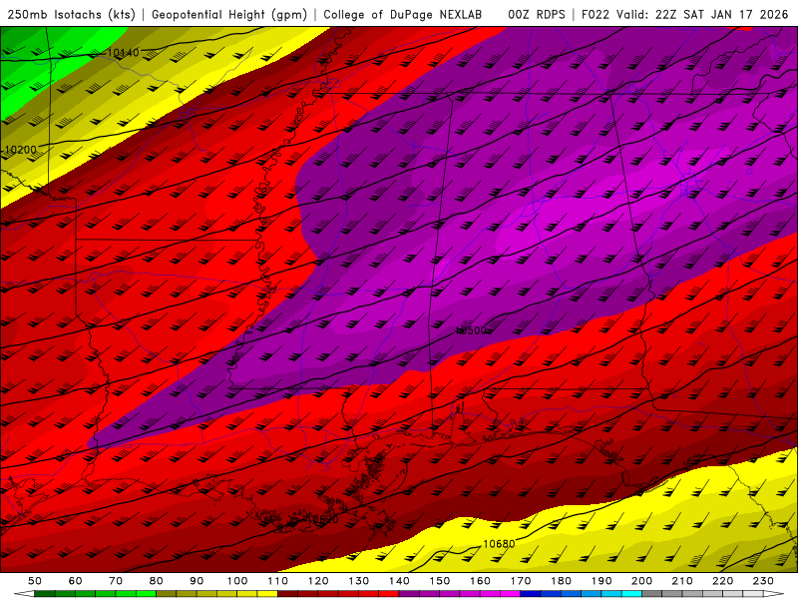Click the 220 value on the color scale
Image resolution: width=798 pixels, height=599 pixels.
point(722,581)
